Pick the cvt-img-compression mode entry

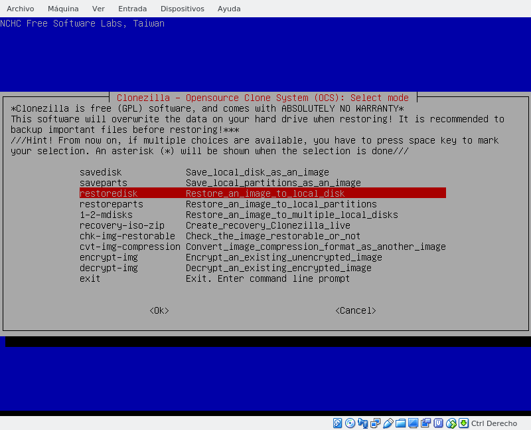tap(263, 247)
